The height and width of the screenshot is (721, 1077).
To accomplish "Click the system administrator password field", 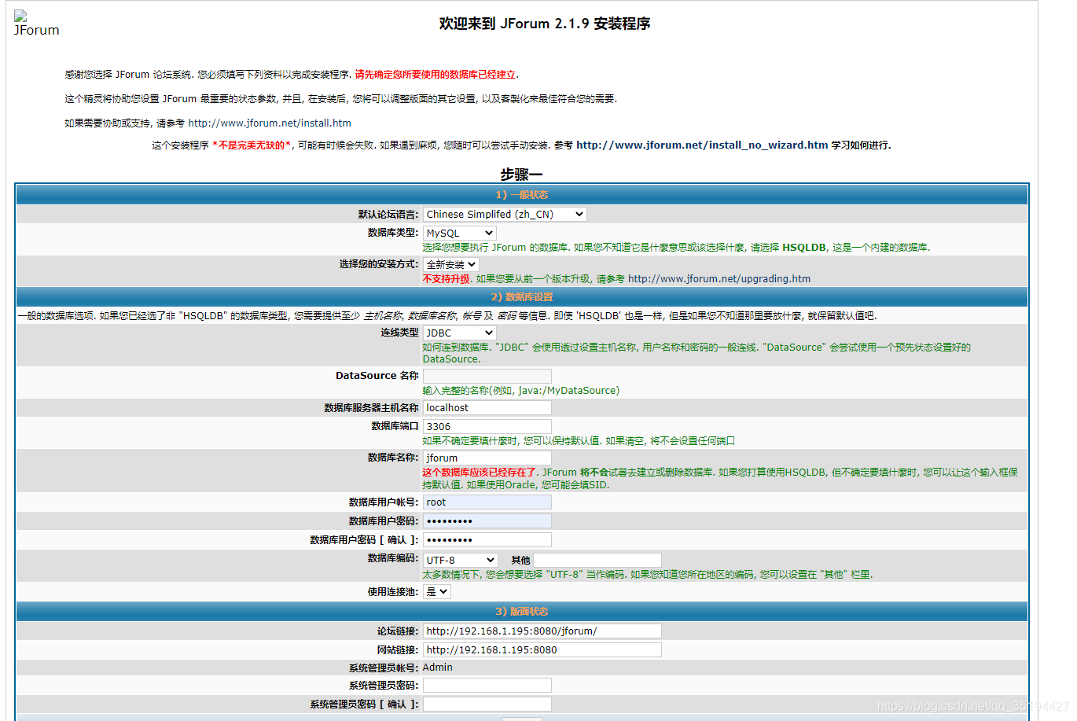I will tap(487, 685).
